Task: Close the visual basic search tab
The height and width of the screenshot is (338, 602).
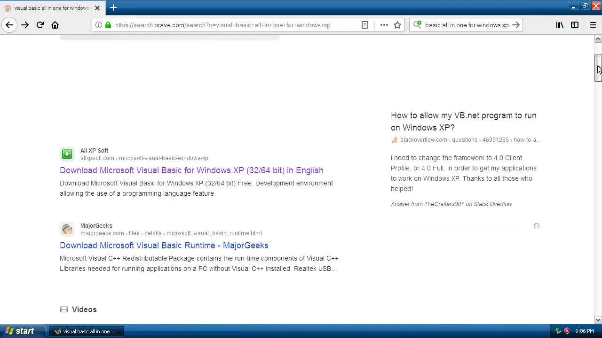Action: point(97,8)
